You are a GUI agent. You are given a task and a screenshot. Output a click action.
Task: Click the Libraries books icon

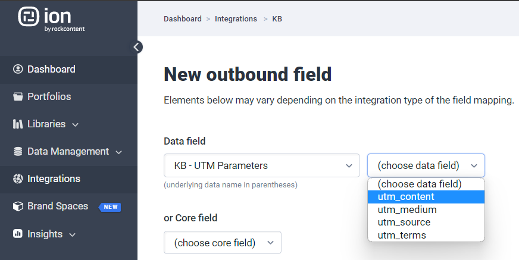coord(18,124)
